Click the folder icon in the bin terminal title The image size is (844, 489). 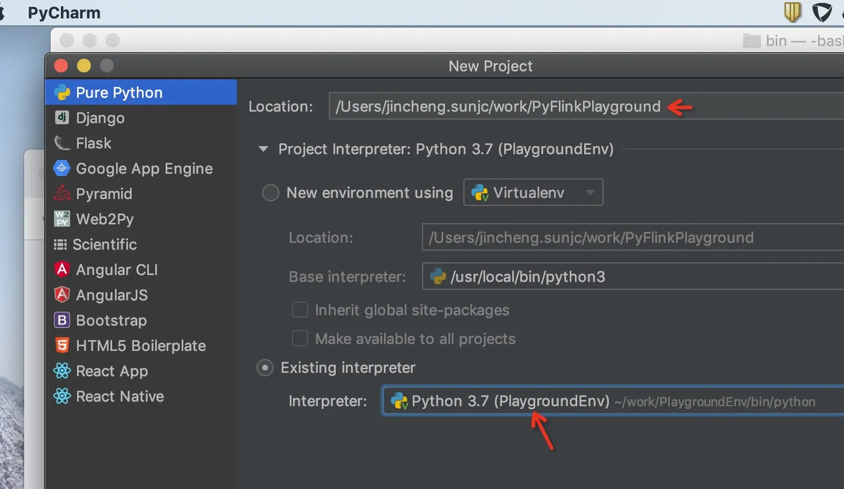click(751, 40)
